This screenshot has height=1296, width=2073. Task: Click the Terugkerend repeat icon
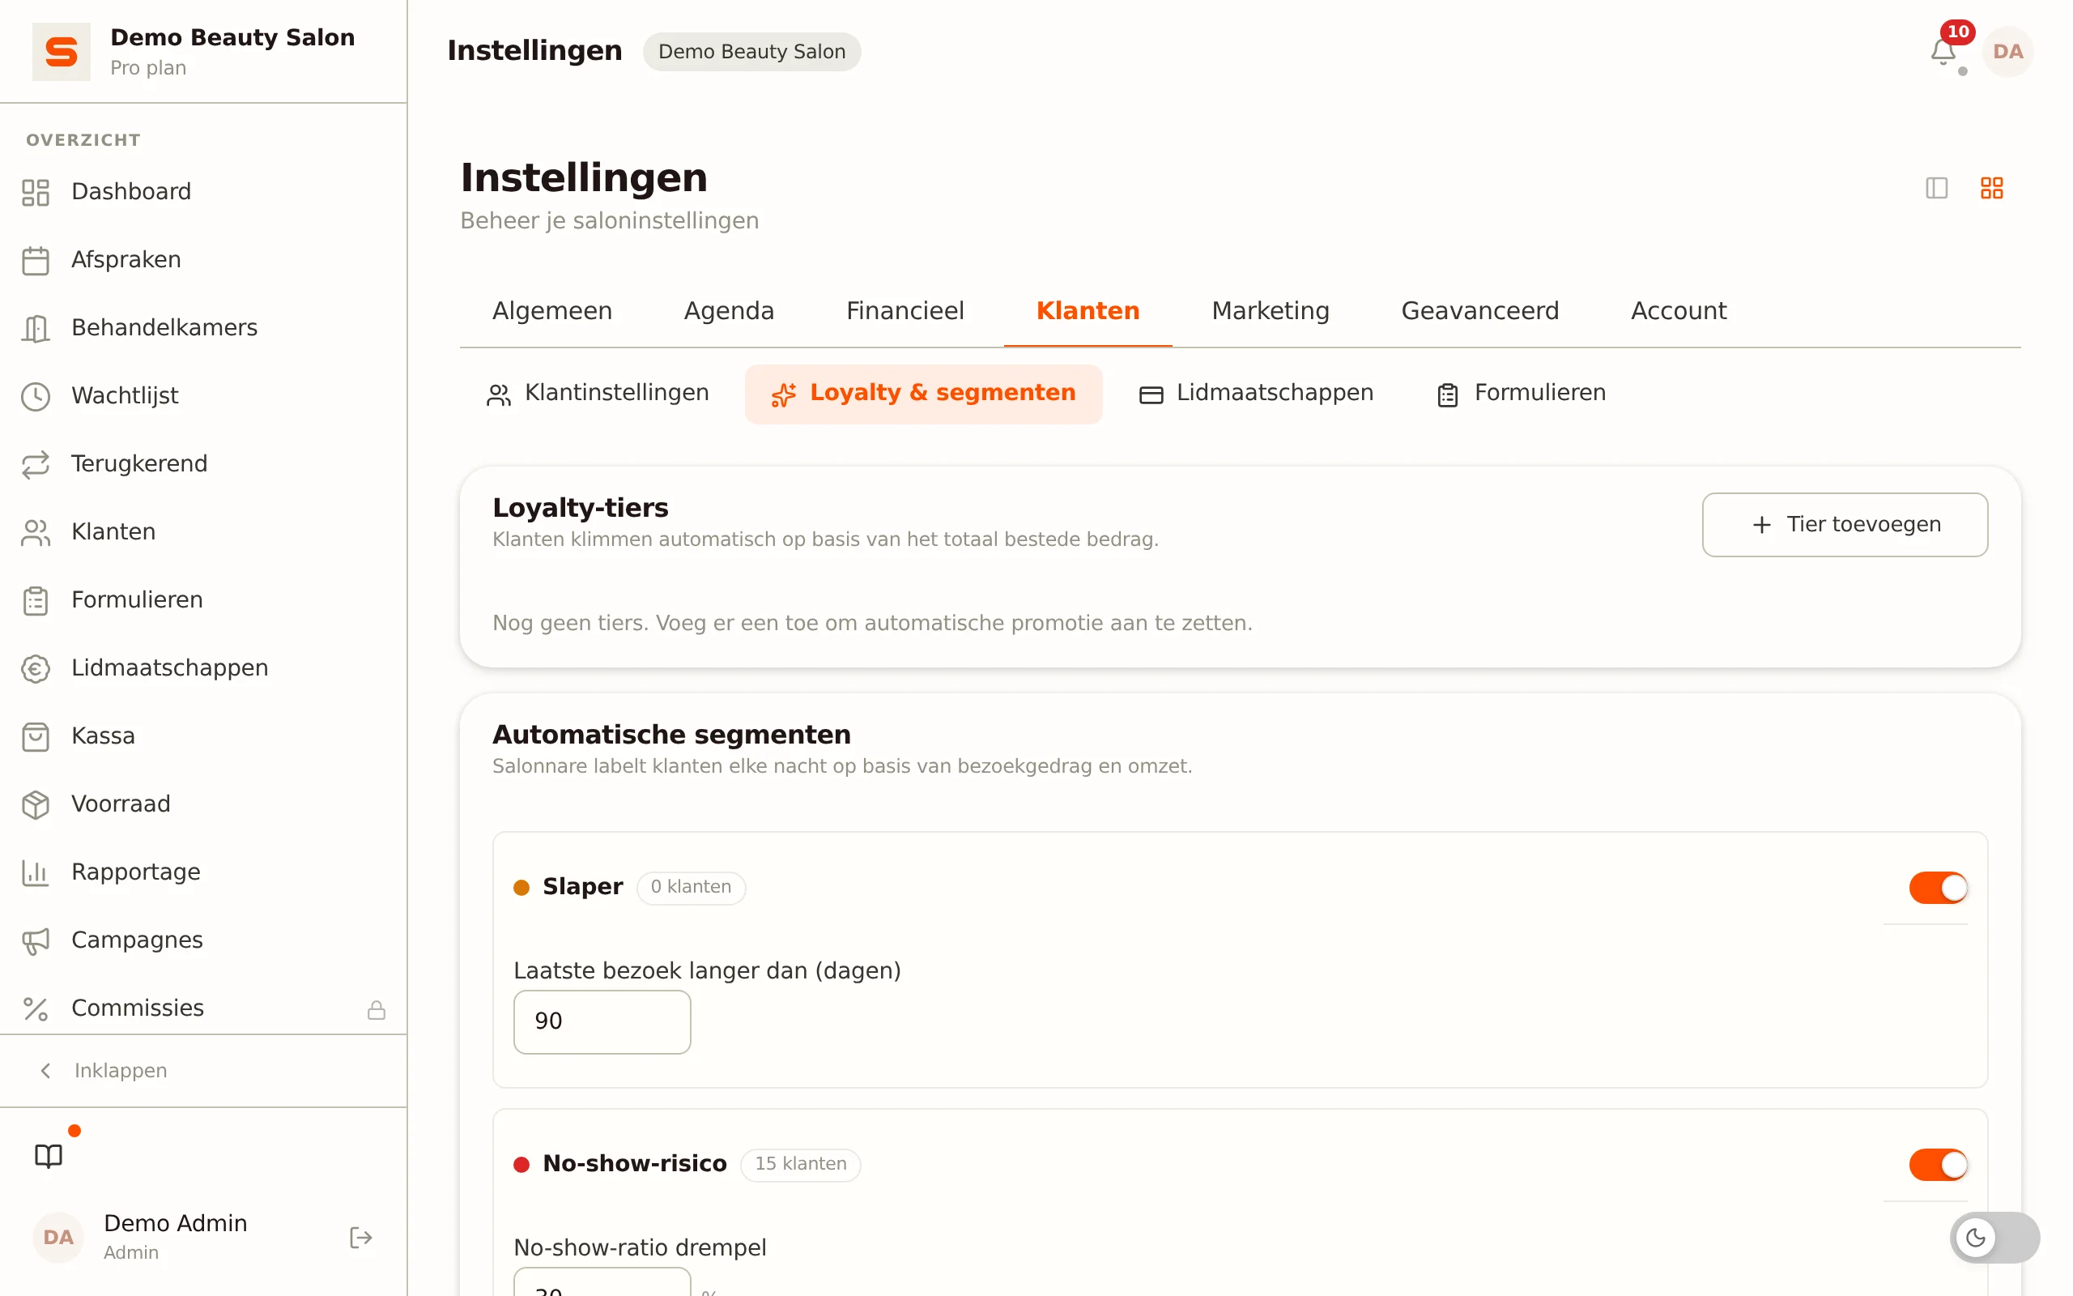(x=35, y=463)
